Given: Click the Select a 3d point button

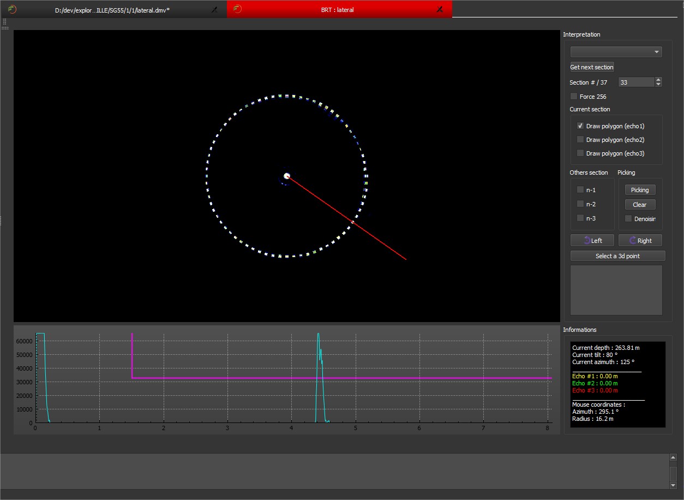Looking at the screenshot, I should (x=617, y=256).
